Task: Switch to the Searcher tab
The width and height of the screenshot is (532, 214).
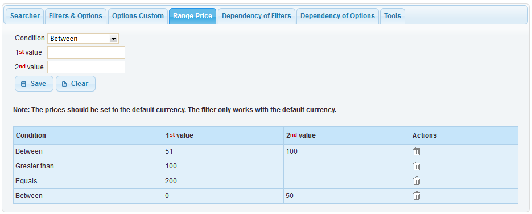Action: pyautogui.click(x=25, y=16)
